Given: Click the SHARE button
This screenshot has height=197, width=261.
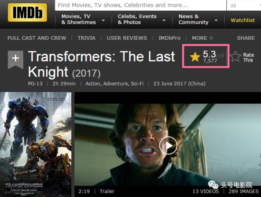Looking at the screenshot, I should coord(246,38).
